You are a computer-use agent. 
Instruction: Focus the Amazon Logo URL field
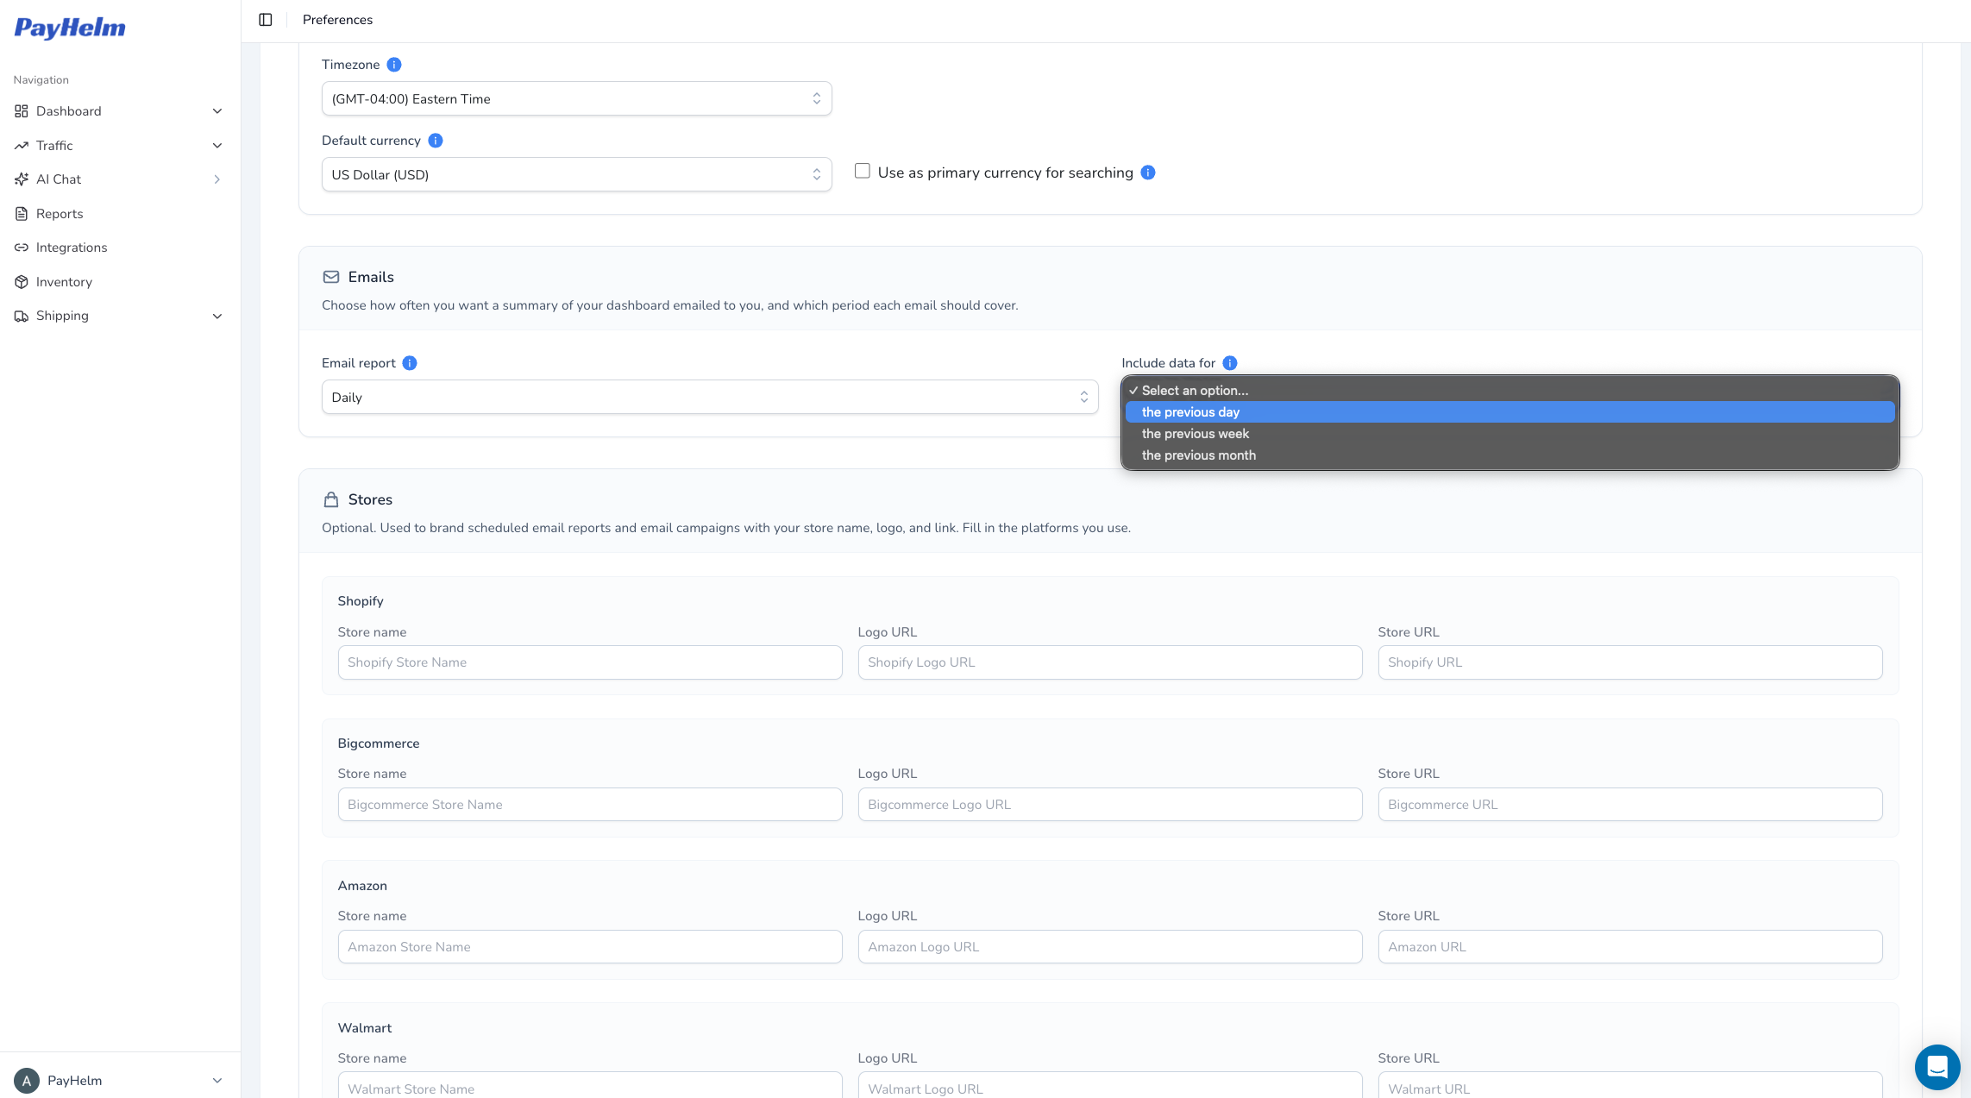1110,947
